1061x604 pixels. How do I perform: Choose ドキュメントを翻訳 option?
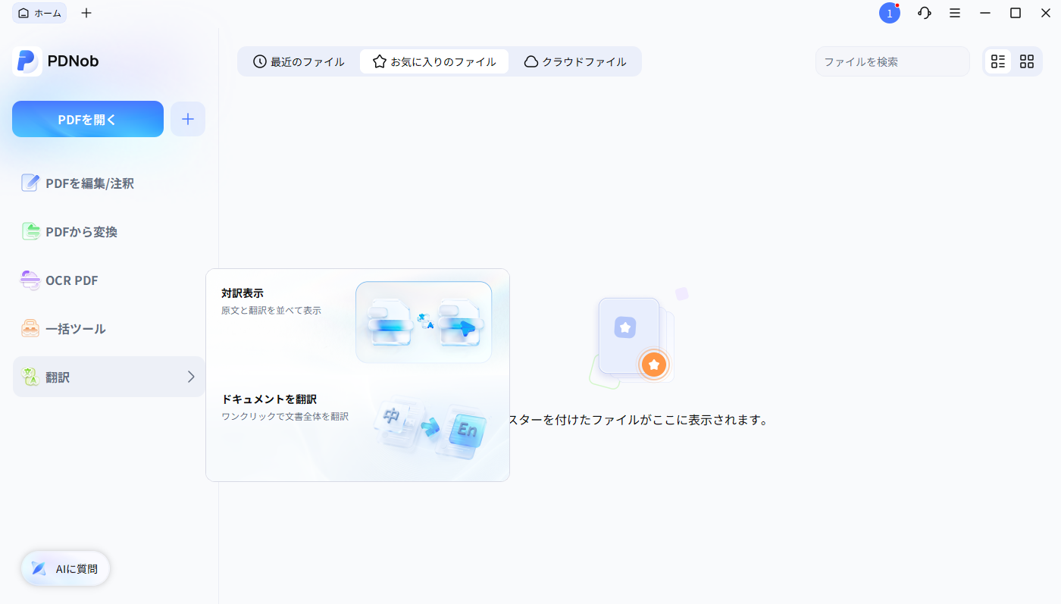click(357, 427)
